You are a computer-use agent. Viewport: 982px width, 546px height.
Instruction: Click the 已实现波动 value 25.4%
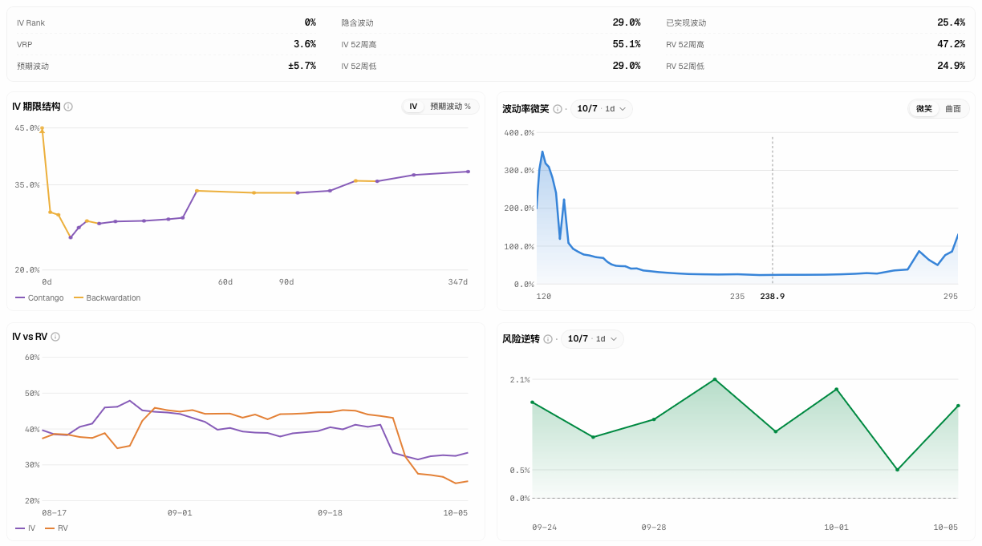tap(951, 22)
